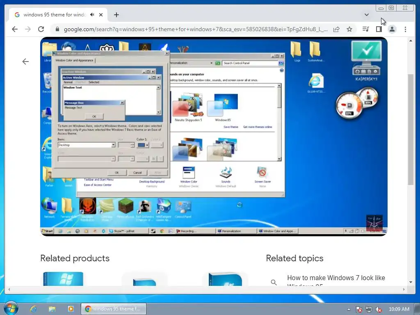420x315 pixels.
Task: Go back using Chrome's back arrow
Action: tap(15, 29)
